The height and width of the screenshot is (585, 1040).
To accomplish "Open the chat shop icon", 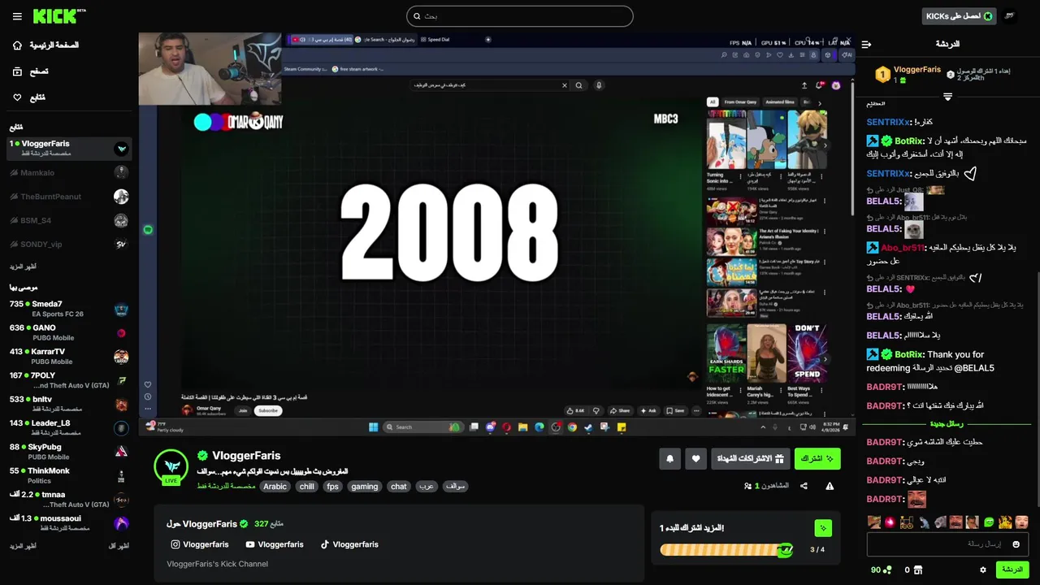I will point(919,570).
